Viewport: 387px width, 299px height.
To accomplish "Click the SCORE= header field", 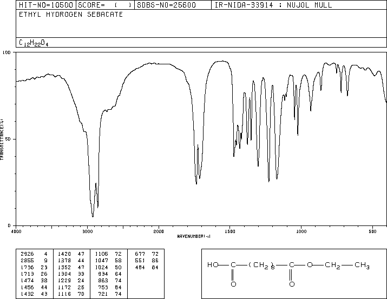I will point(105,5).
